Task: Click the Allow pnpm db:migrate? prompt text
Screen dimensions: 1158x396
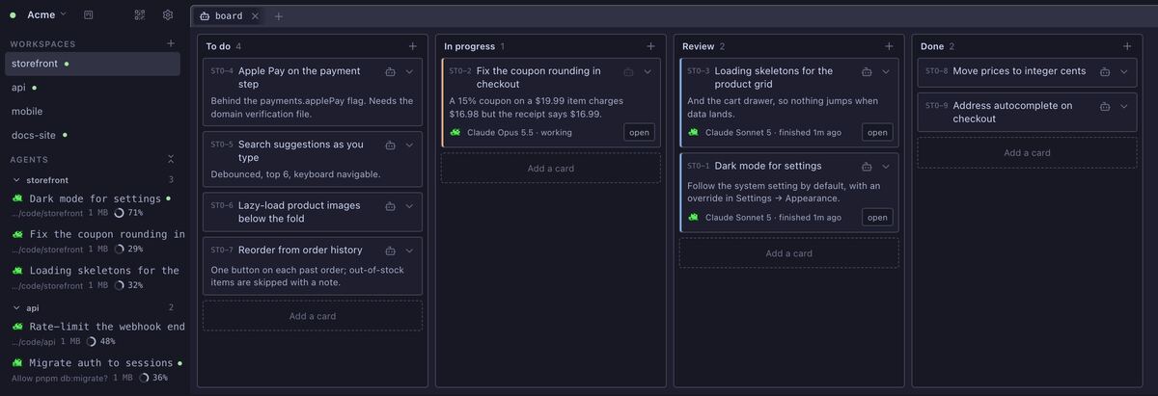Action: point(60,378)
